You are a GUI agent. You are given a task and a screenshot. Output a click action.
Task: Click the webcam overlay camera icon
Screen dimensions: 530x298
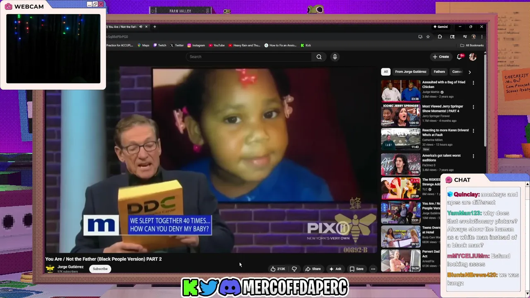(8, 7)
